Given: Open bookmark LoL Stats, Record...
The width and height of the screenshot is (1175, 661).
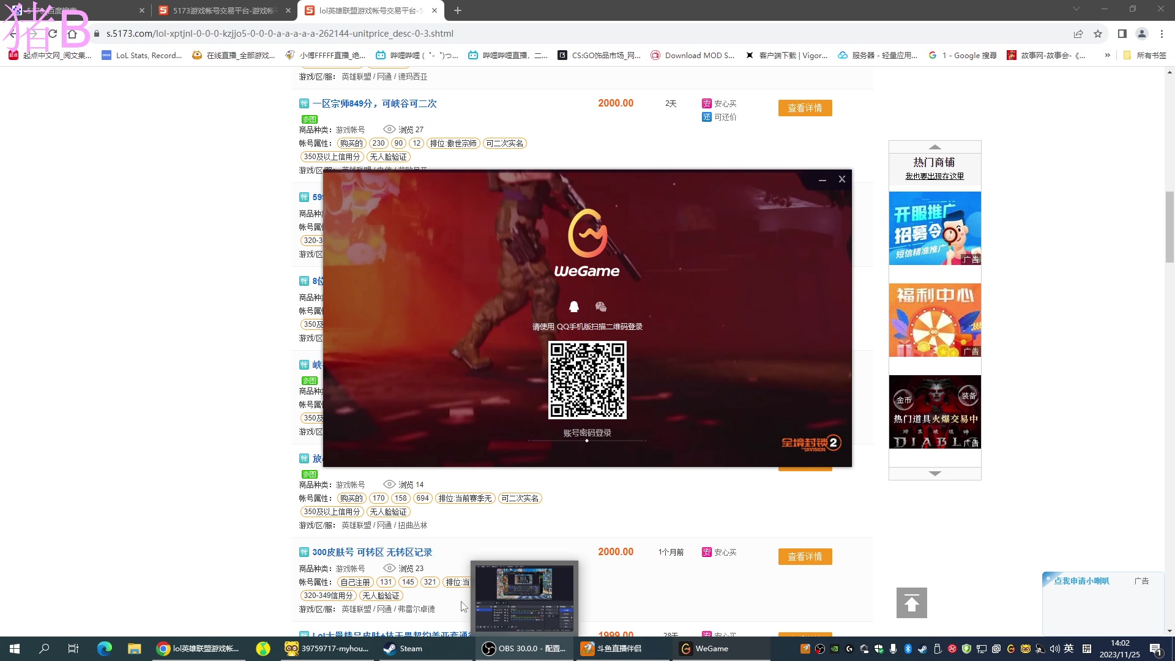Looking at the screenshot, I should click(x=142, y=55).
